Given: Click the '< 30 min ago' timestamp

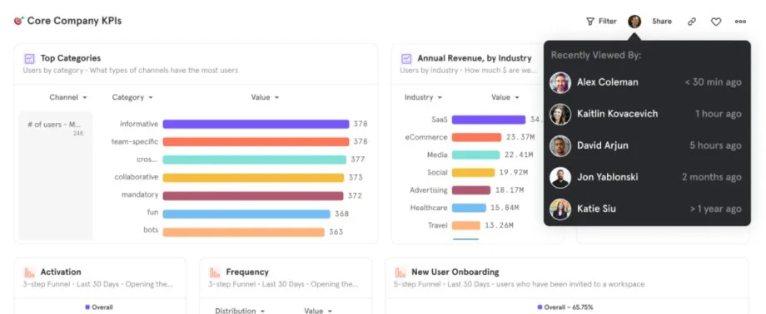Looking at the screenshot, I should pyautogui.click(x=713, y=82).
